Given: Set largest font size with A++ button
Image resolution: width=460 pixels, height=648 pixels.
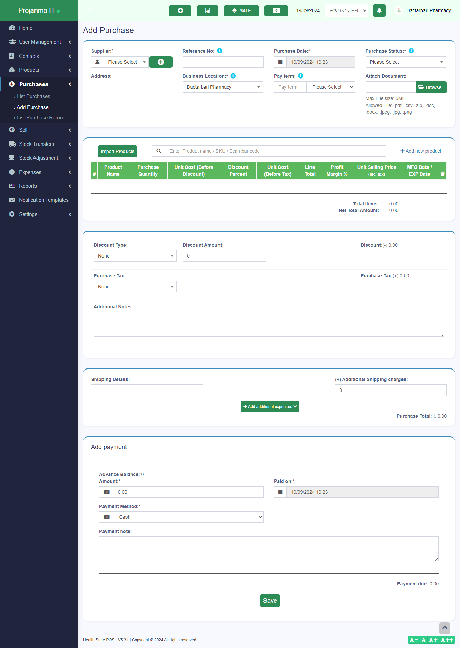Looking at the screenshot, I should tap(447, 640).
